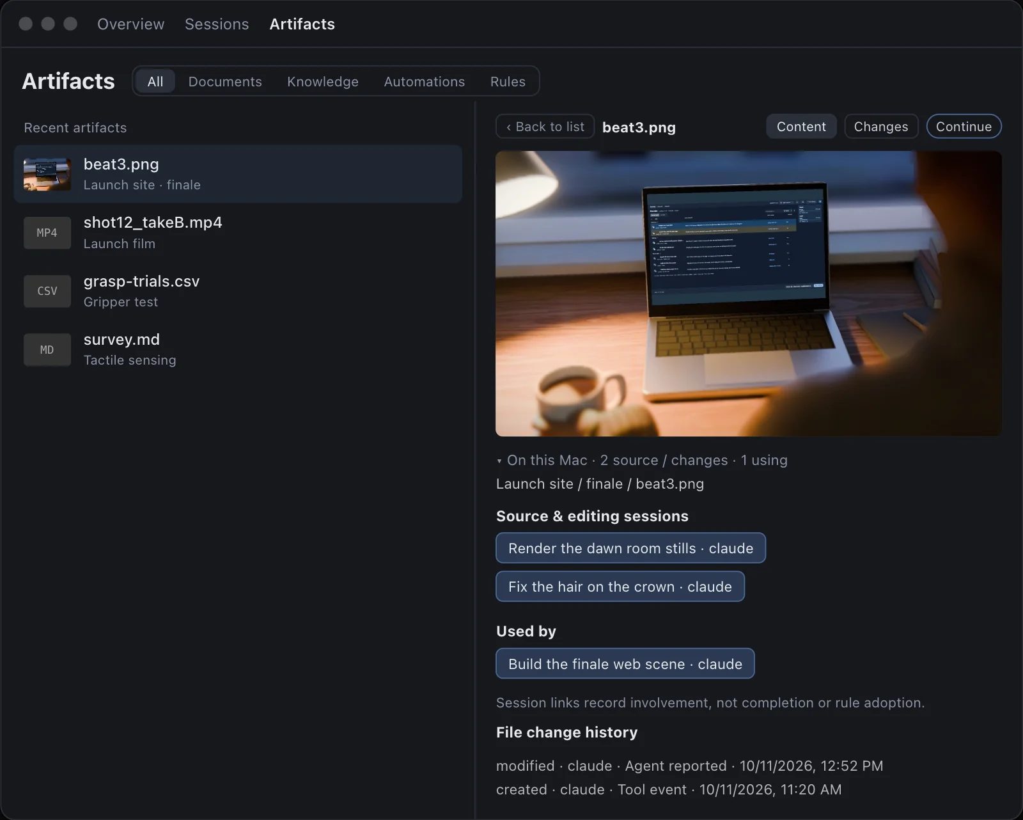Select shot12_takeB.mp4 in the list
Screen dimensions: 1023x820
coord(238,233)
